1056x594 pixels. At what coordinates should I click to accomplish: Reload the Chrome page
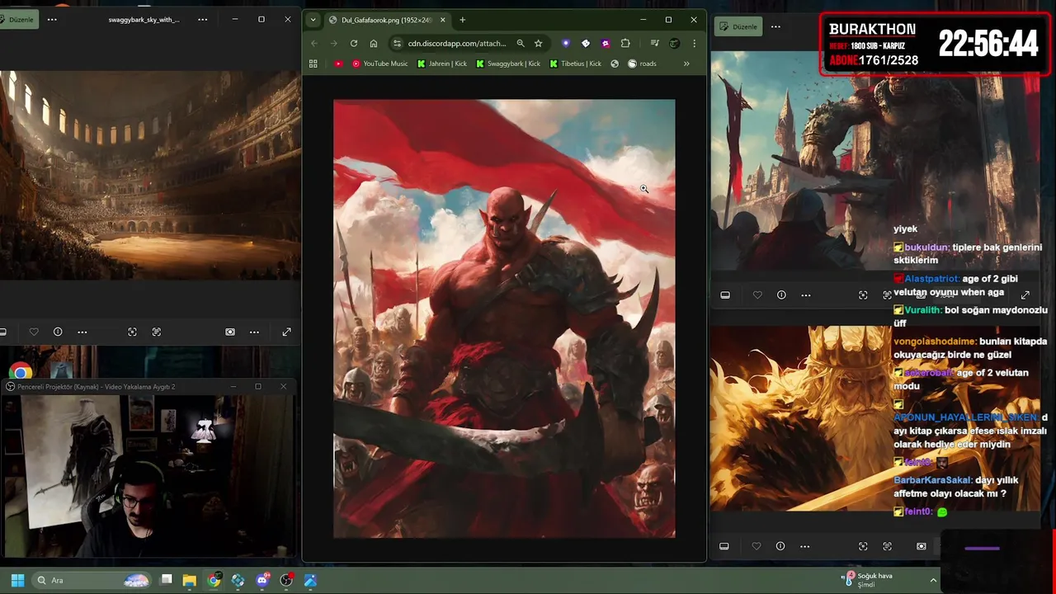pos(354,43)
